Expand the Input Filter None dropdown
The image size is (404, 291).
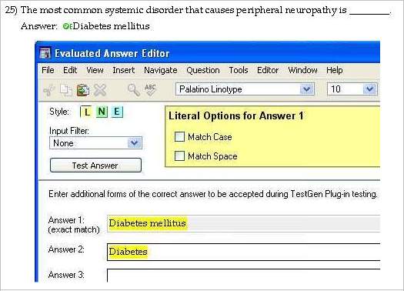pyautogui.click(x=134, y=142)
